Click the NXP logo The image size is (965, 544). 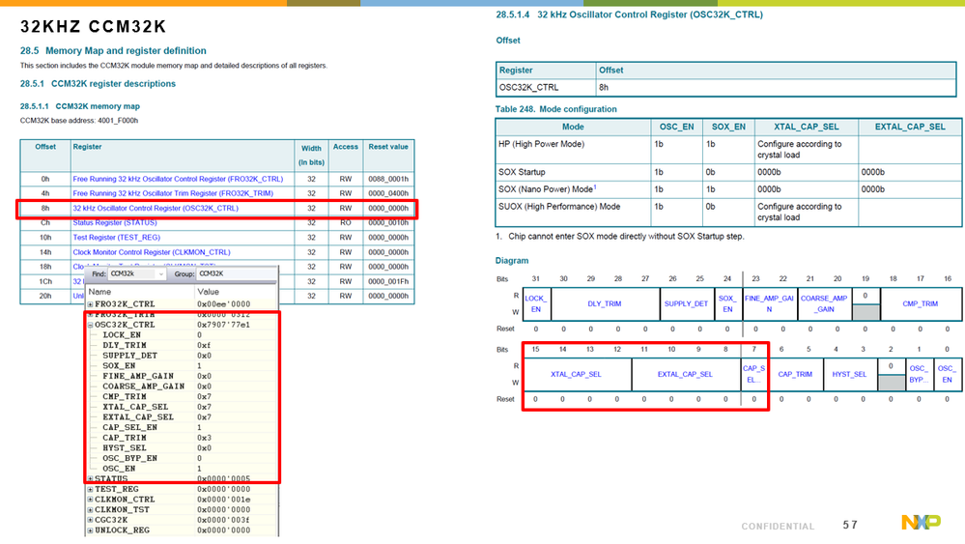tap(922, 522)
